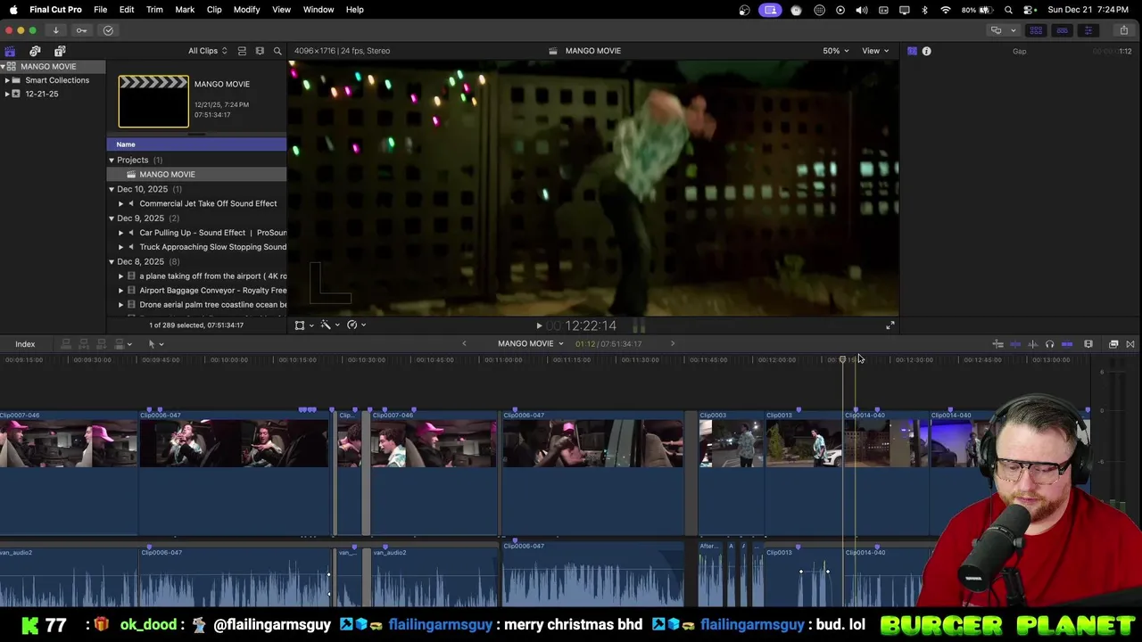The height and width of the screenshot is (642, 1142).
Task: Open the Info inspector tab
Action: click(926, 51)
